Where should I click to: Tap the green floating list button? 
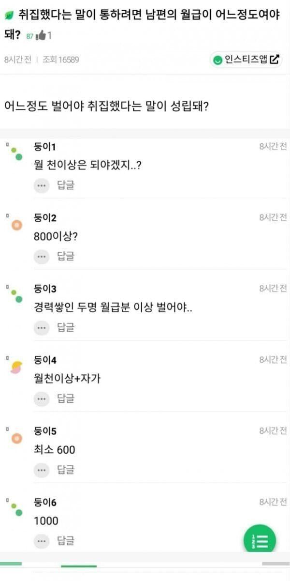point(260,540)
